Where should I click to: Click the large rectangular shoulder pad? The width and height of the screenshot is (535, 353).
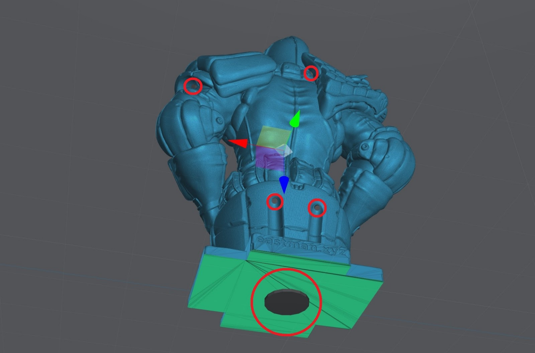tap(244, 77)
